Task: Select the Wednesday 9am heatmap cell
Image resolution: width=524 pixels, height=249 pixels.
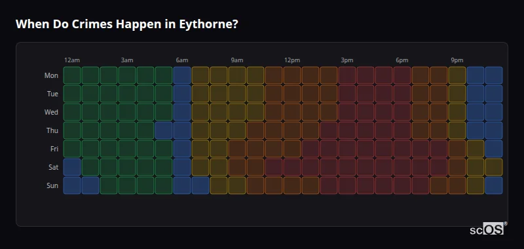Action: click(237, 112)
